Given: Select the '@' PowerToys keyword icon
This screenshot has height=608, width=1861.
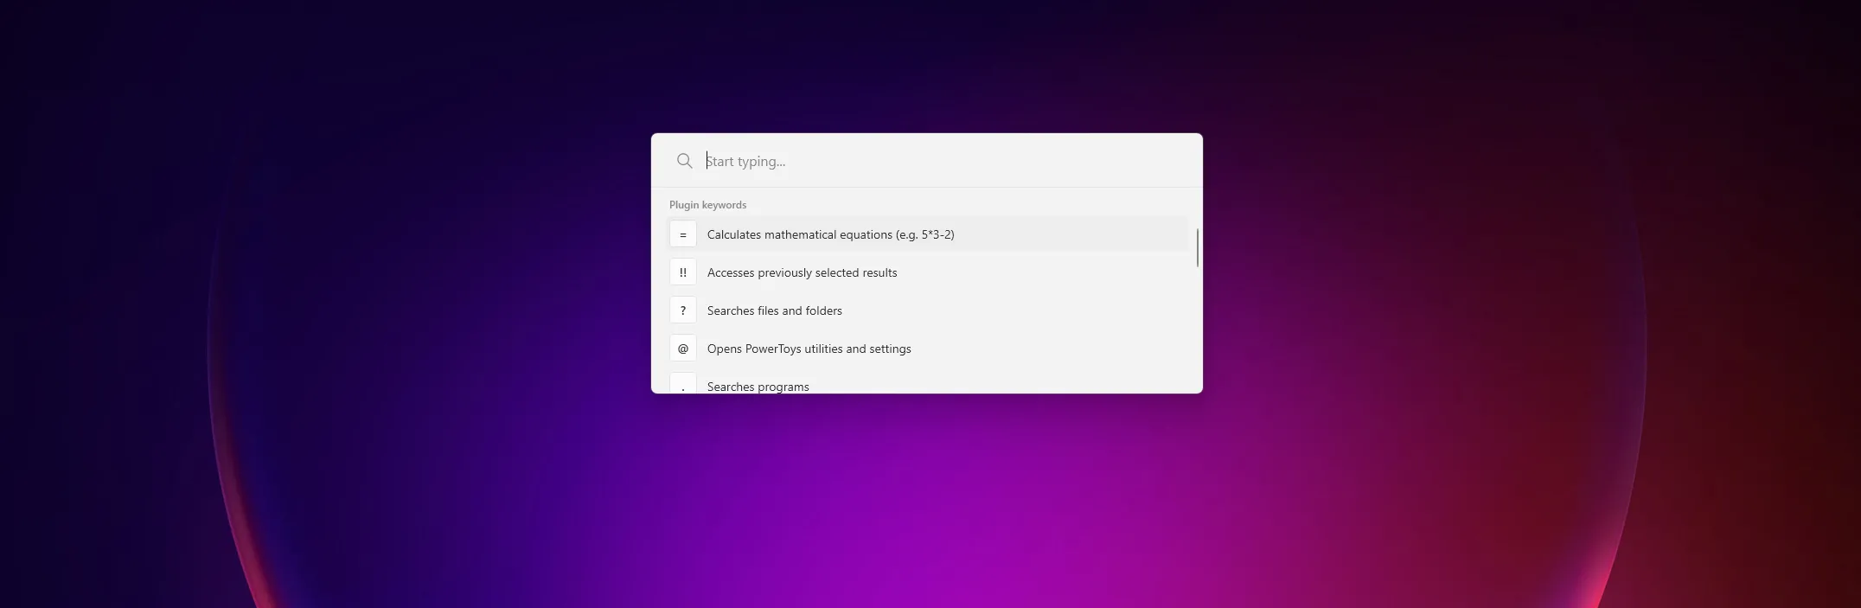Looking at the screenshot, I should pos(683,349).
